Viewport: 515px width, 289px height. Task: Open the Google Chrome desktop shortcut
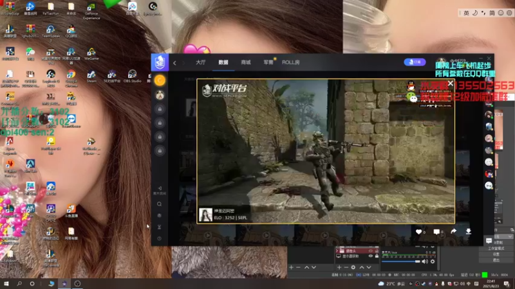point(71,78)
